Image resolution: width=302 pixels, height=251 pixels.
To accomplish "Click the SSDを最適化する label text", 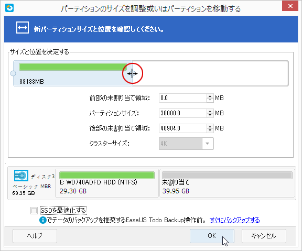I will tap(63, 211).
